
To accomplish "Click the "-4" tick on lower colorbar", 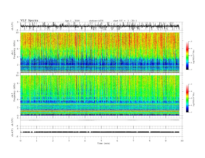I will tap(191, 91).
